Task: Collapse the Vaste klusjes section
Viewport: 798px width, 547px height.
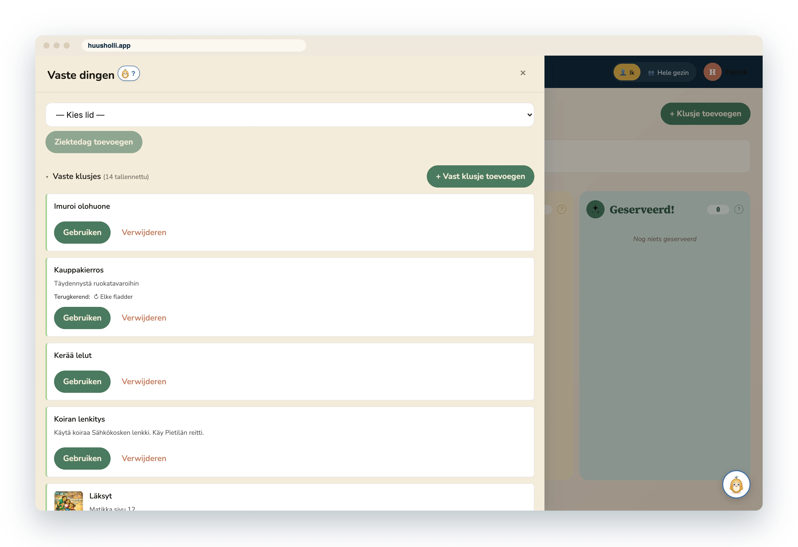Action: (x=47, y=177)
